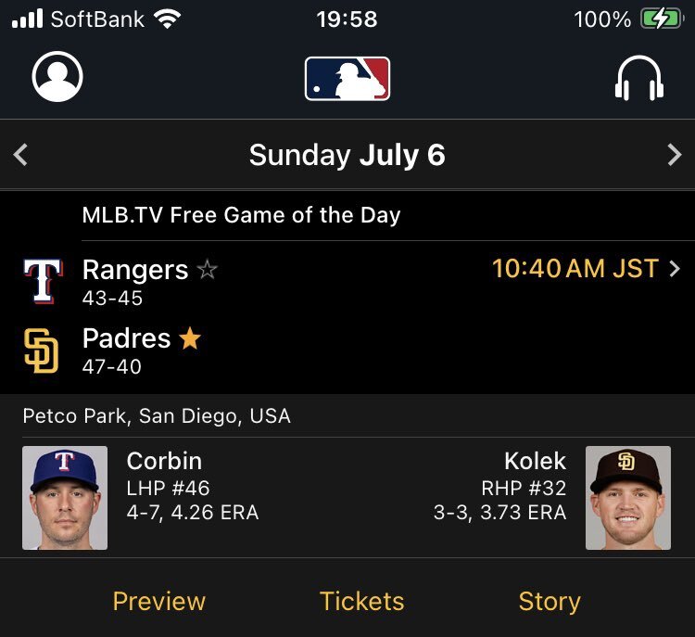
Task: Favorite the Rangers with the star
Action: [207, 269]
